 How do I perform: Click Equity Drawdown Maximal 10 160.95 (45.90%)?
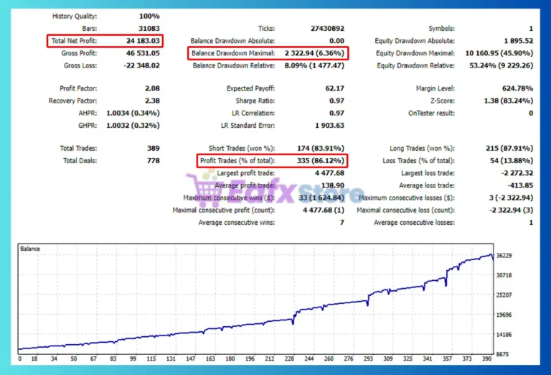point(499,53)
